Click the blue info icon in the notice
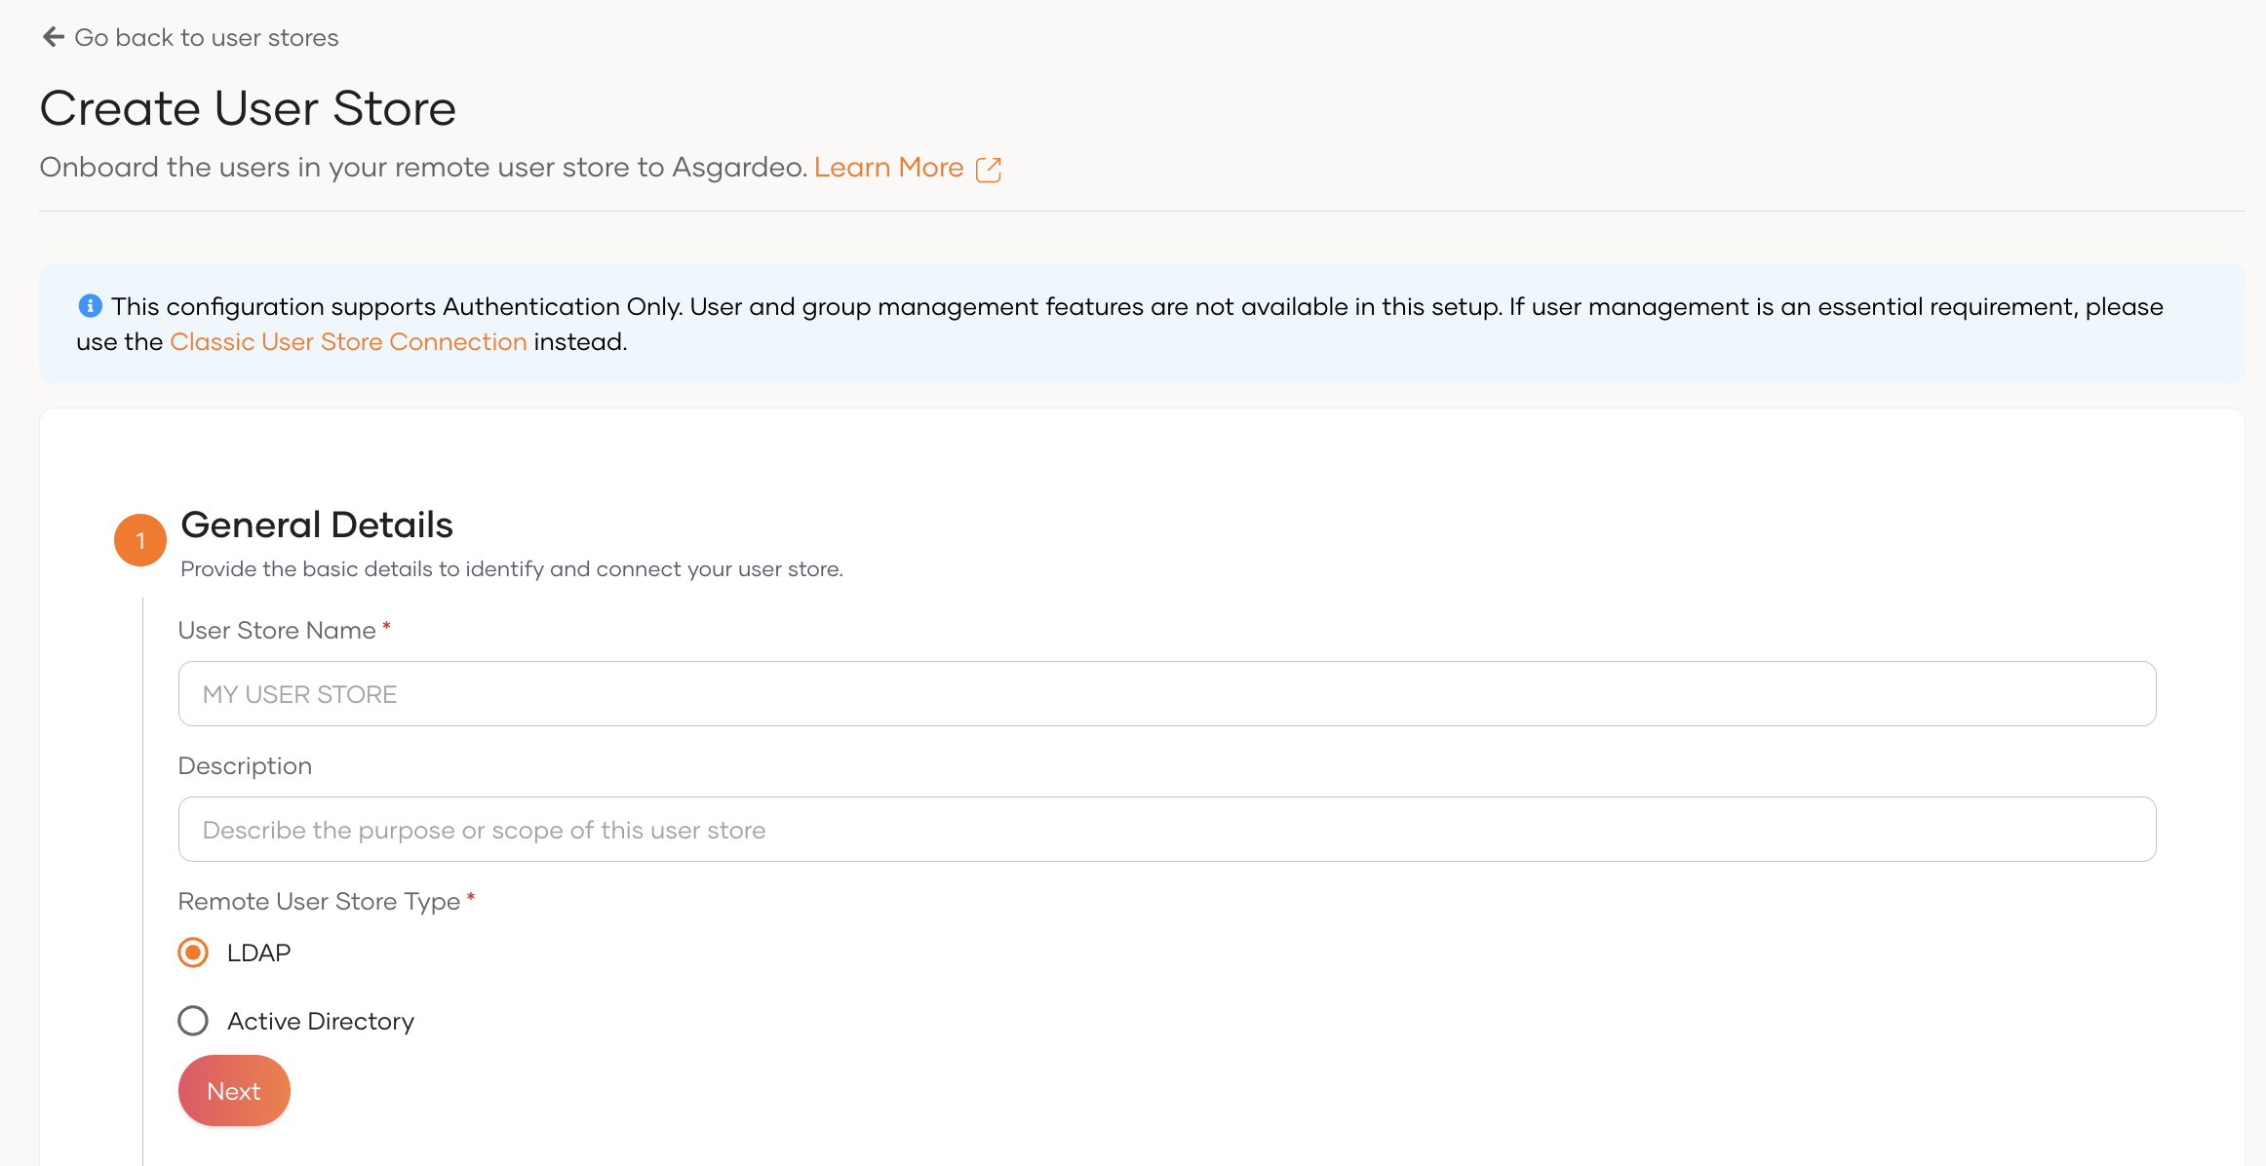 coord(90,306)
